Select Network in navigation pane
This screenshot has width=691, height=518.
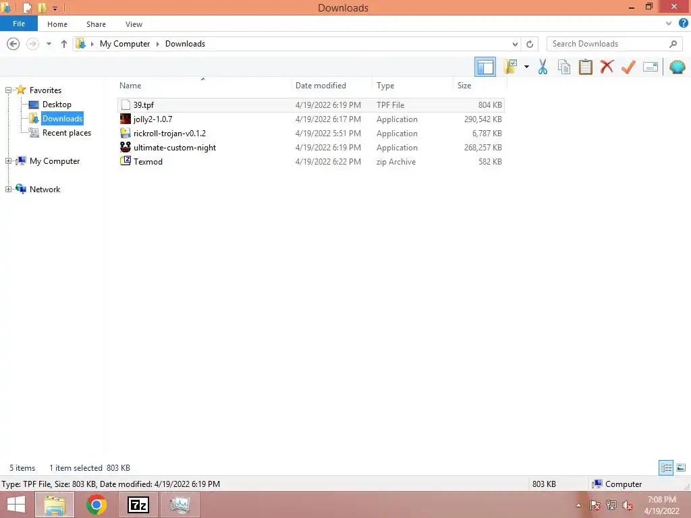45,190
